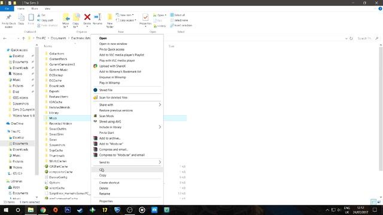Open Steam from the taskbar

click(80, 210)
